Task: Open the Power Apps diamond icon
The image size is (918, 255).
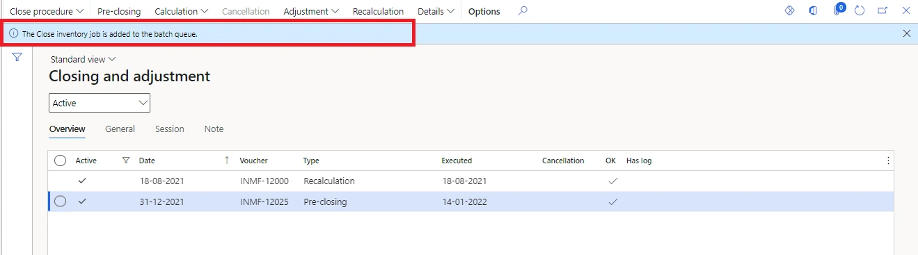Action: tap(789, 11)
